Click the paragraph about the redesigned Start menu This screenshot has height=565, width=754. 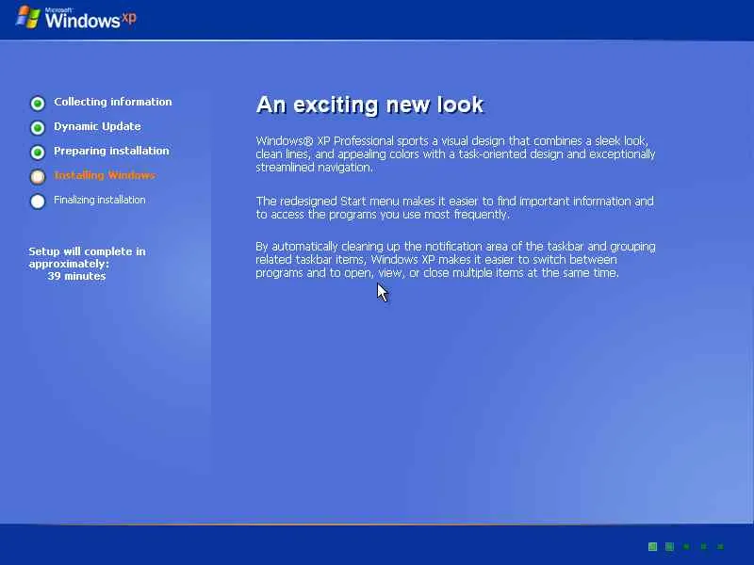[x=454, y=207]
